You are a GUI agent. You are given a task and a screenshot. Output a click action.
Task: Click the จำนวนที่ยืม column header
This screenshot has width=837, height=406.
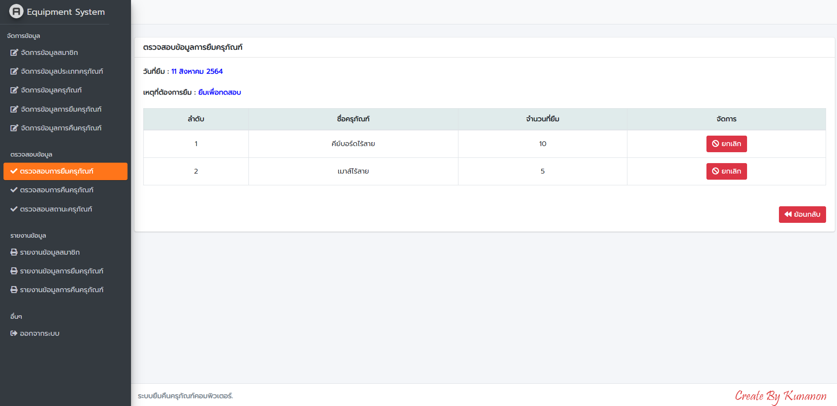542,119
